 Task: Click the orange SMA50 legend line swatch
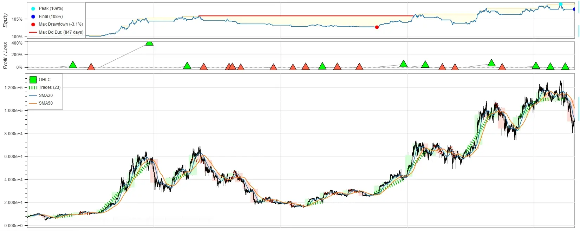point(33,103)
